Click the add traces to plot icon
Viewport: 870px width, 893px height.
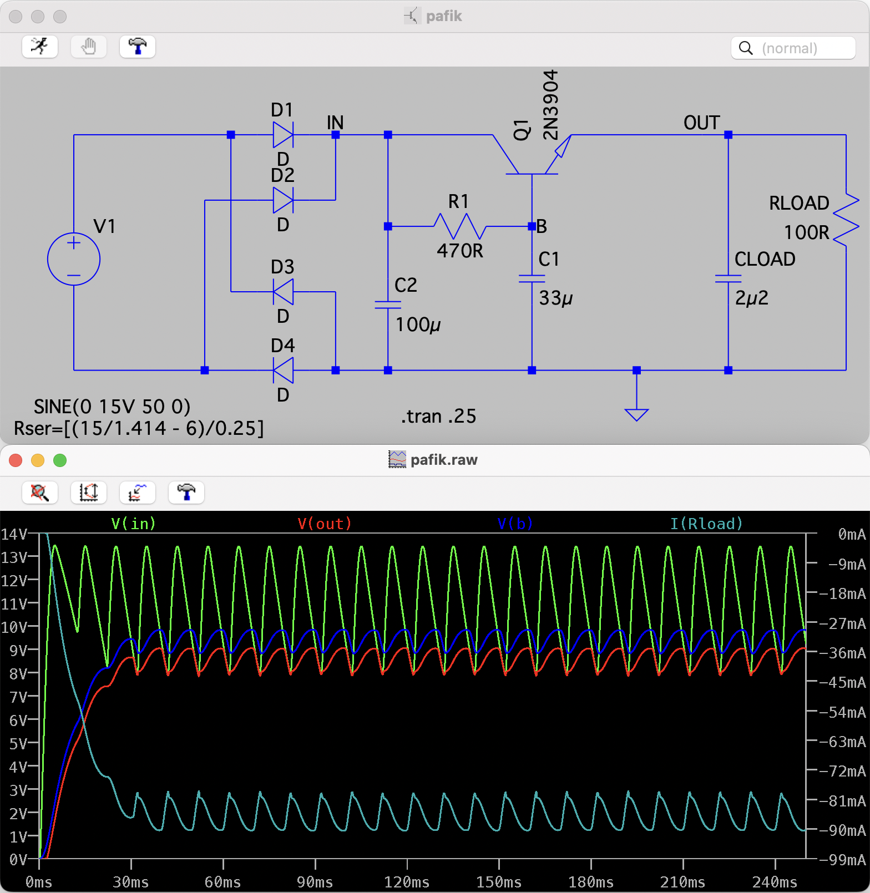[138, 493]
